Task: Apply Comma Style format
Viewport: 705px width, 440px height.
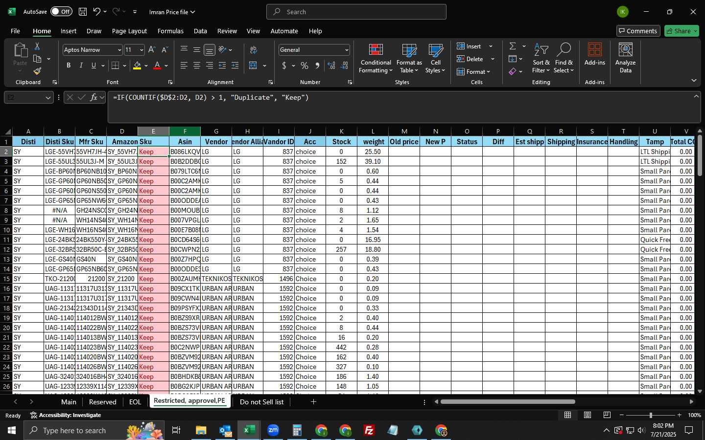Action: coord(317,66)
